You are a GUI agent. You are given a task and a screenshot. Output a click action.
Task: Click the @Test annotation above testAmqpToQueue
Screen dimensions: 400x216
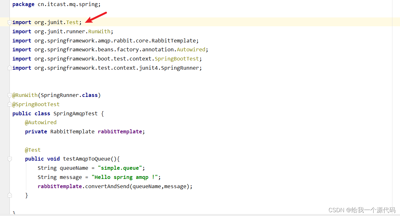33,149
